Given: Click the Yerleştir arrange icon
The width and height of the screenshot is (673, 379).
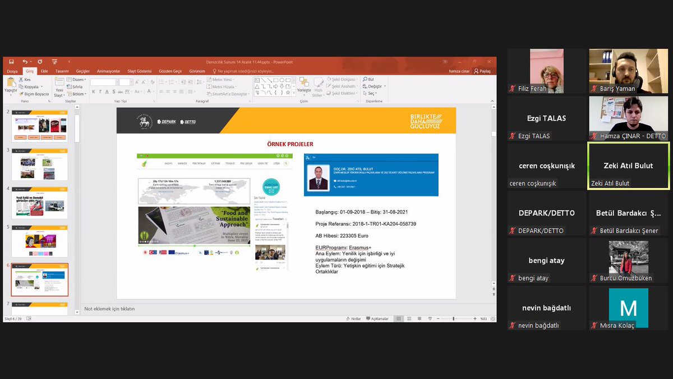Looking at the screenshot, I should click(304, 82).
